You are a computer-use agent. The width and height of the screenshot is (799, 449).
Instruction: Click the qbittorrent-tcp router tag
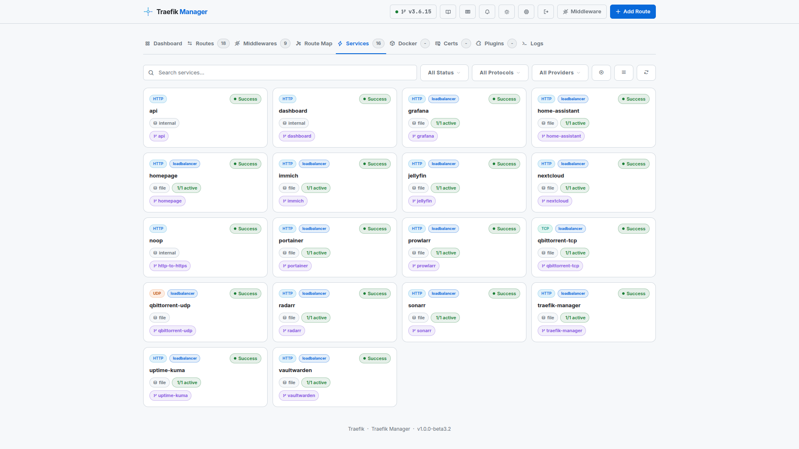pos(560,266)
